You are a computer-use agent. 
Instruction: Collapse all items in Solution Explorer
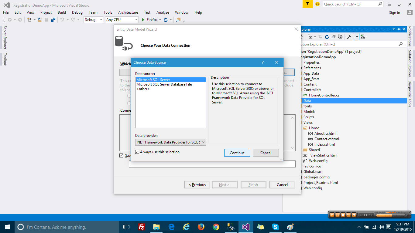coord(334,36)
